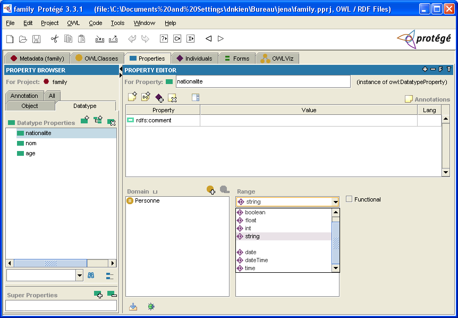Remove a class from the Domain

click(x=224, y=189)
